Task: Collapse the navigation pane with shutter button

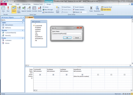Action: [23, 17]
